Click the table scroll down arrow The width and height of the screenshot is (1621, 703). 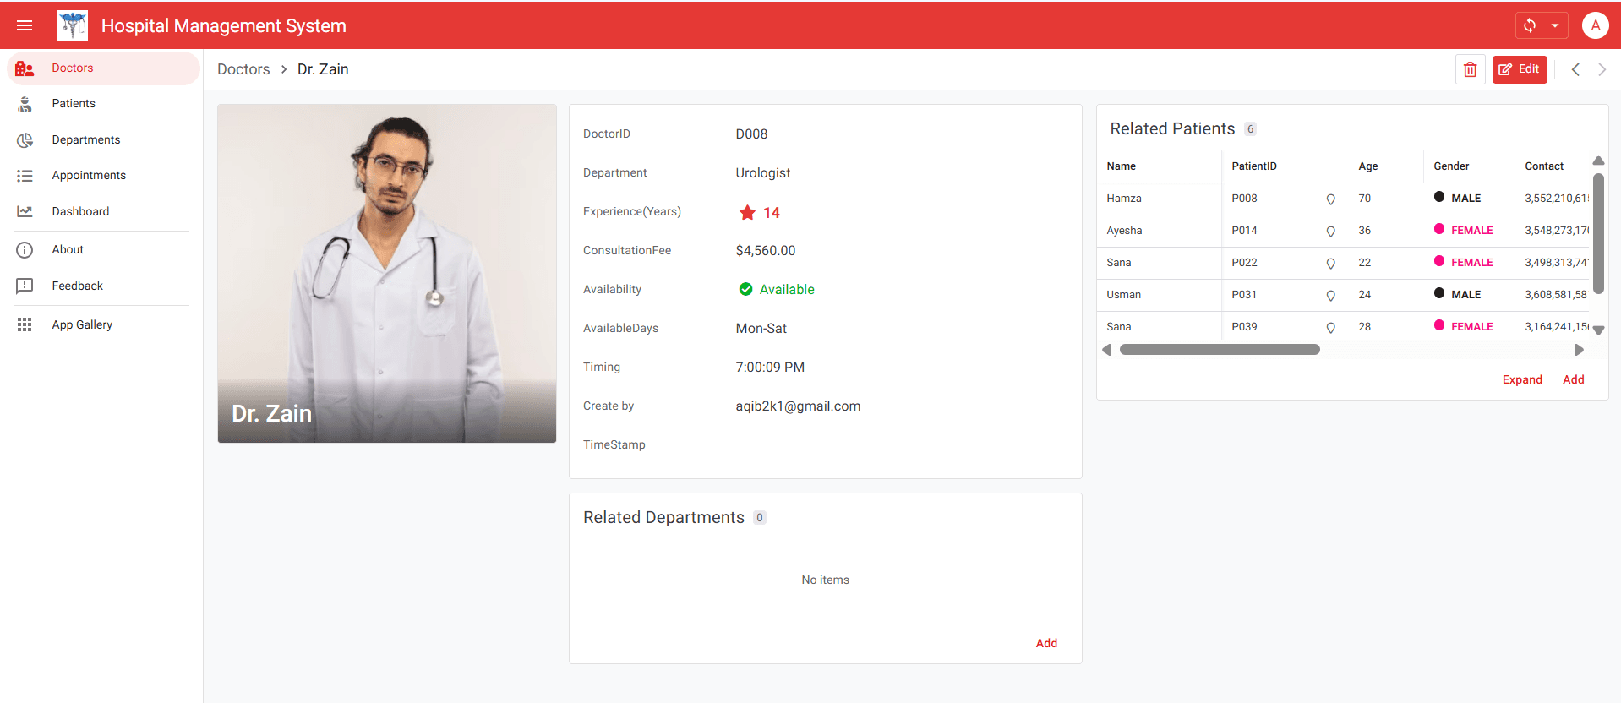point(1598,330)
